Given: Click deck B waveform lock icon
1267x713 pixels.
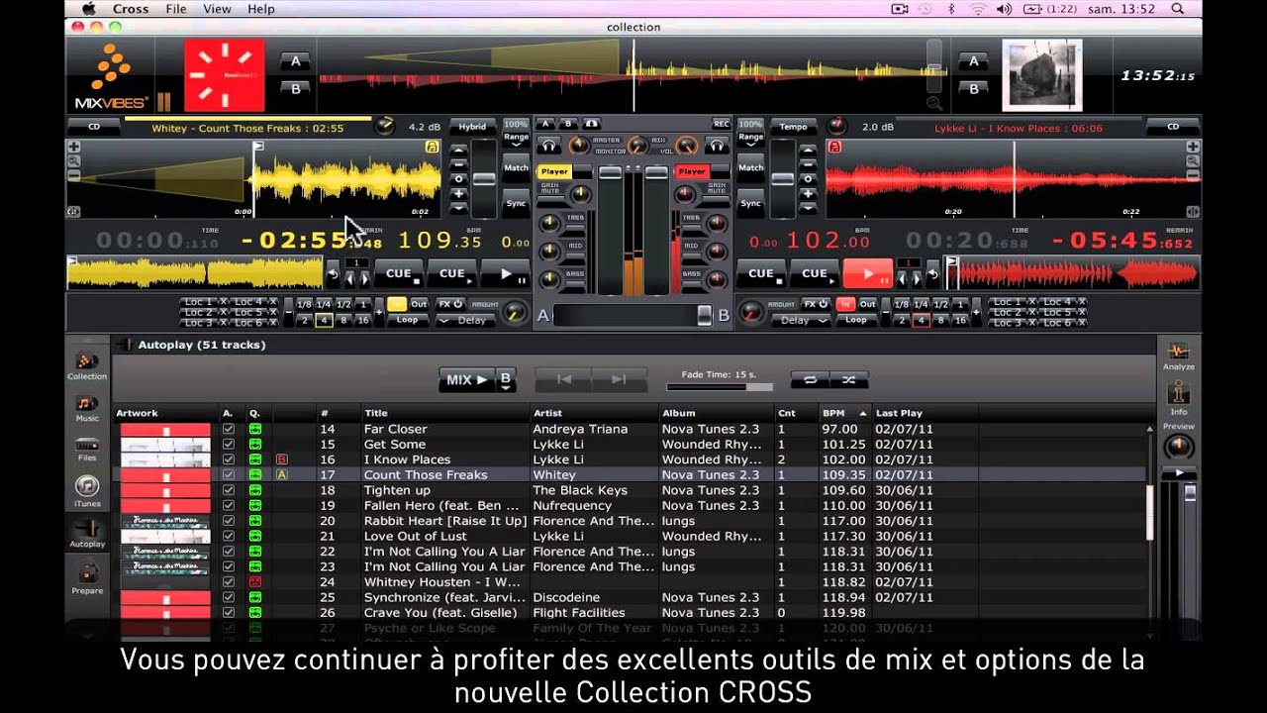Looking at the screenshot, I should (x=834, y=147).
